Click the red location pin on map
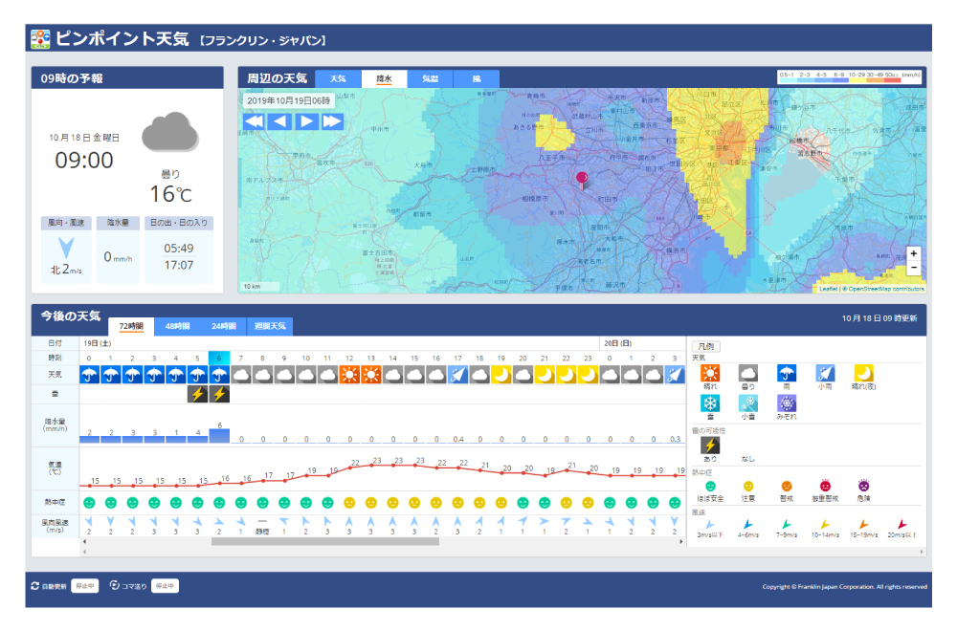Screen dimensions: 957x631 click(x=581, y=179)
